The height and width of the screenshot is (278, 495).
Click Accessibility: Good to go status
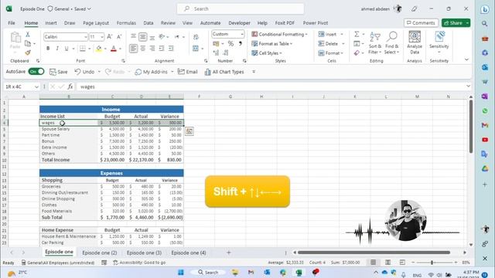139,263
